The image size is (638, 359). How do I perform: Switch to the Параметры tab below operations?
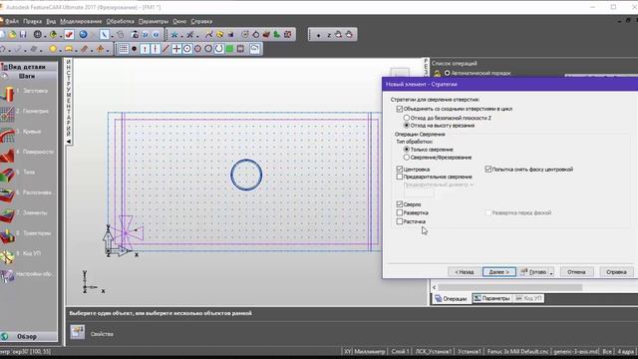tap(491, 298)
